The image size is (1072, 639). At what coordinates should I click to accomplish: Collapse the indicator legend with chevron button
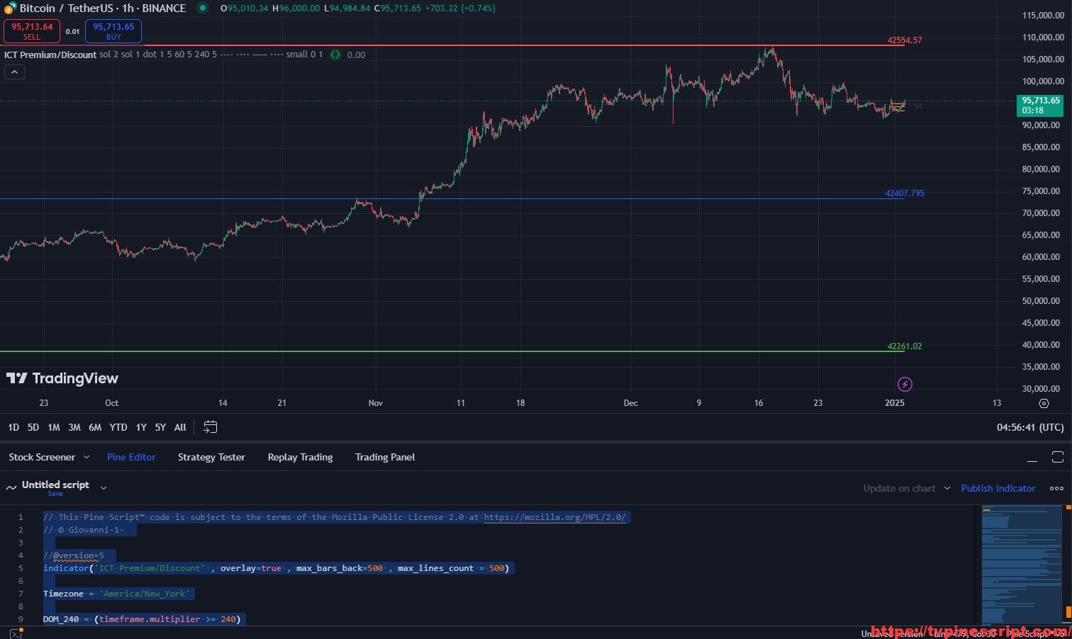pyautogui.click(x=14, y=72)
